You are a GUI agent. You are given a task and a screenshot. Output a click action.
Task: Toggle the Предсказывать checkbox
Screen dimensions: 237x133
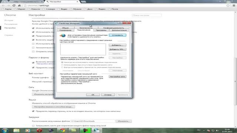pyautogui.click(x=33, y=36)
